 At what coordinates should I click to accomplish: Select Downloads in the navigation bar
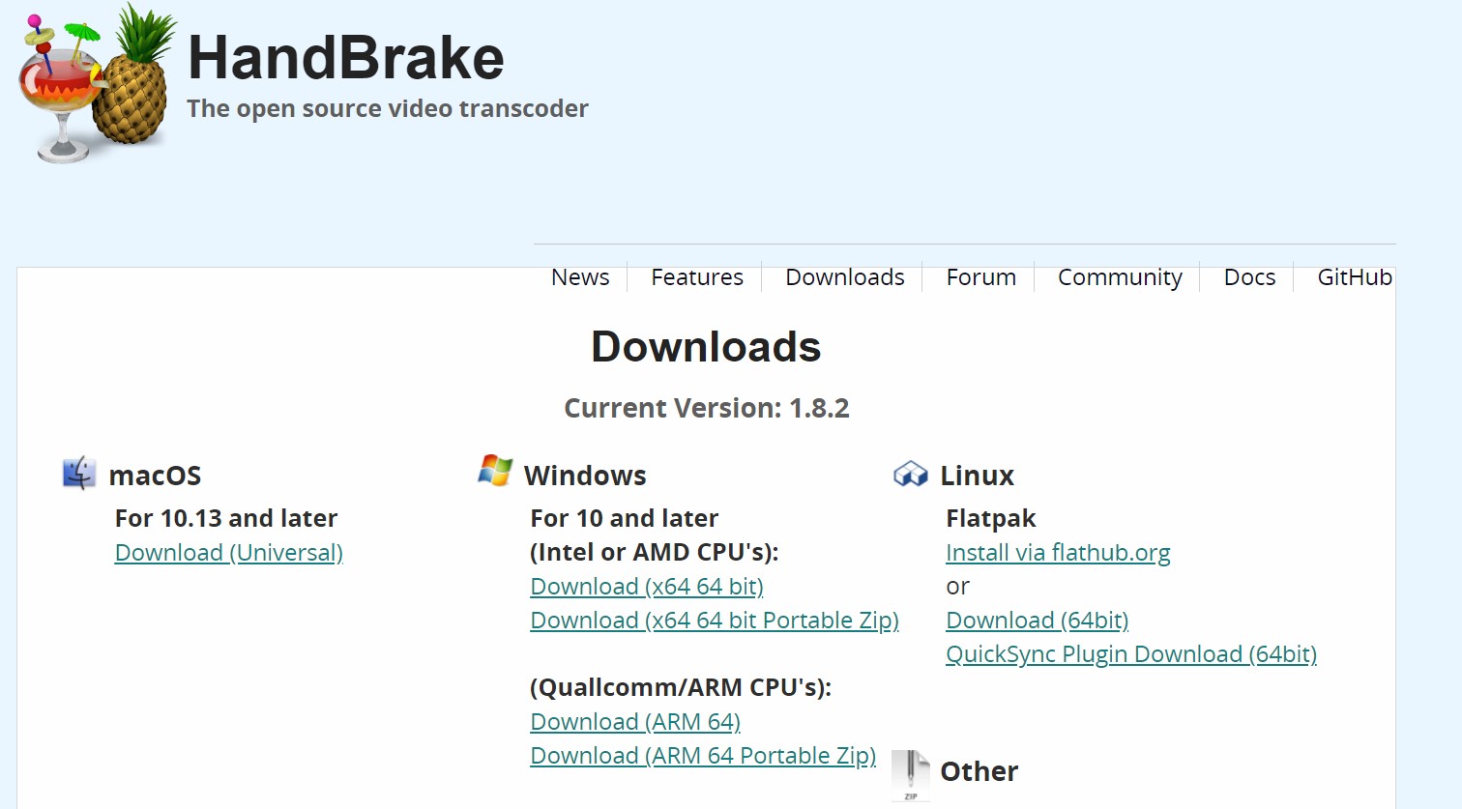pyautogui.click(x=845, y=277)
